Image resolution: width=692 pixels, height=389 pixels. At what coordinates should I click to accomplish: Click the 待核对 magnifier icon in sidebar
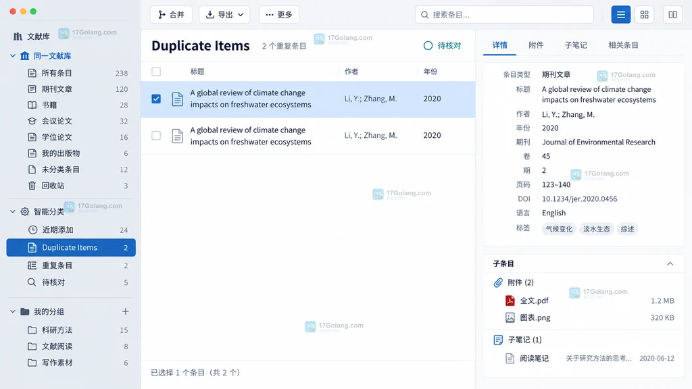(x=32, y=282)
